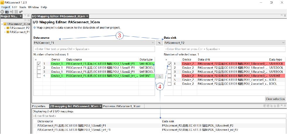Click the new project plus icon in toolbar
This screenshot has height=134, width=287.
(x=2, y=12)
